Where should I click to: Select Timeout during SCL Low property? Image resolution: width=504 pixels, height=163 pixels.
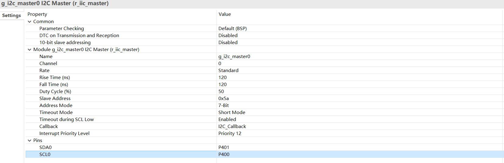coord(67,120)
